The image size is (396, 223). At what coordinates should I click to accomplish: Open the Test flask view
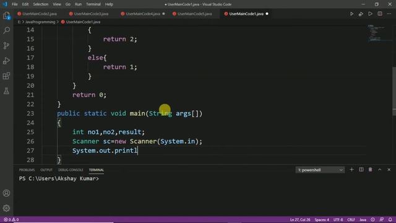pyautogui.click(x=7, y=91)
